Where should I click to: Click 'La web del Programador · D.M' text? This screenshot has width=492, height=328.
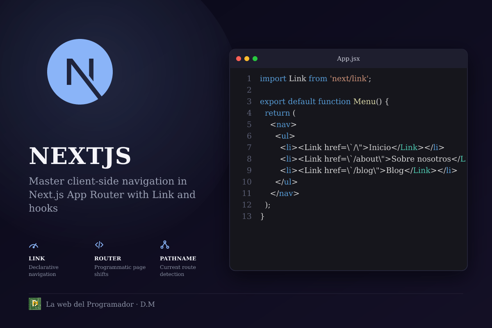pyautogui.click(x=100, y=304)
